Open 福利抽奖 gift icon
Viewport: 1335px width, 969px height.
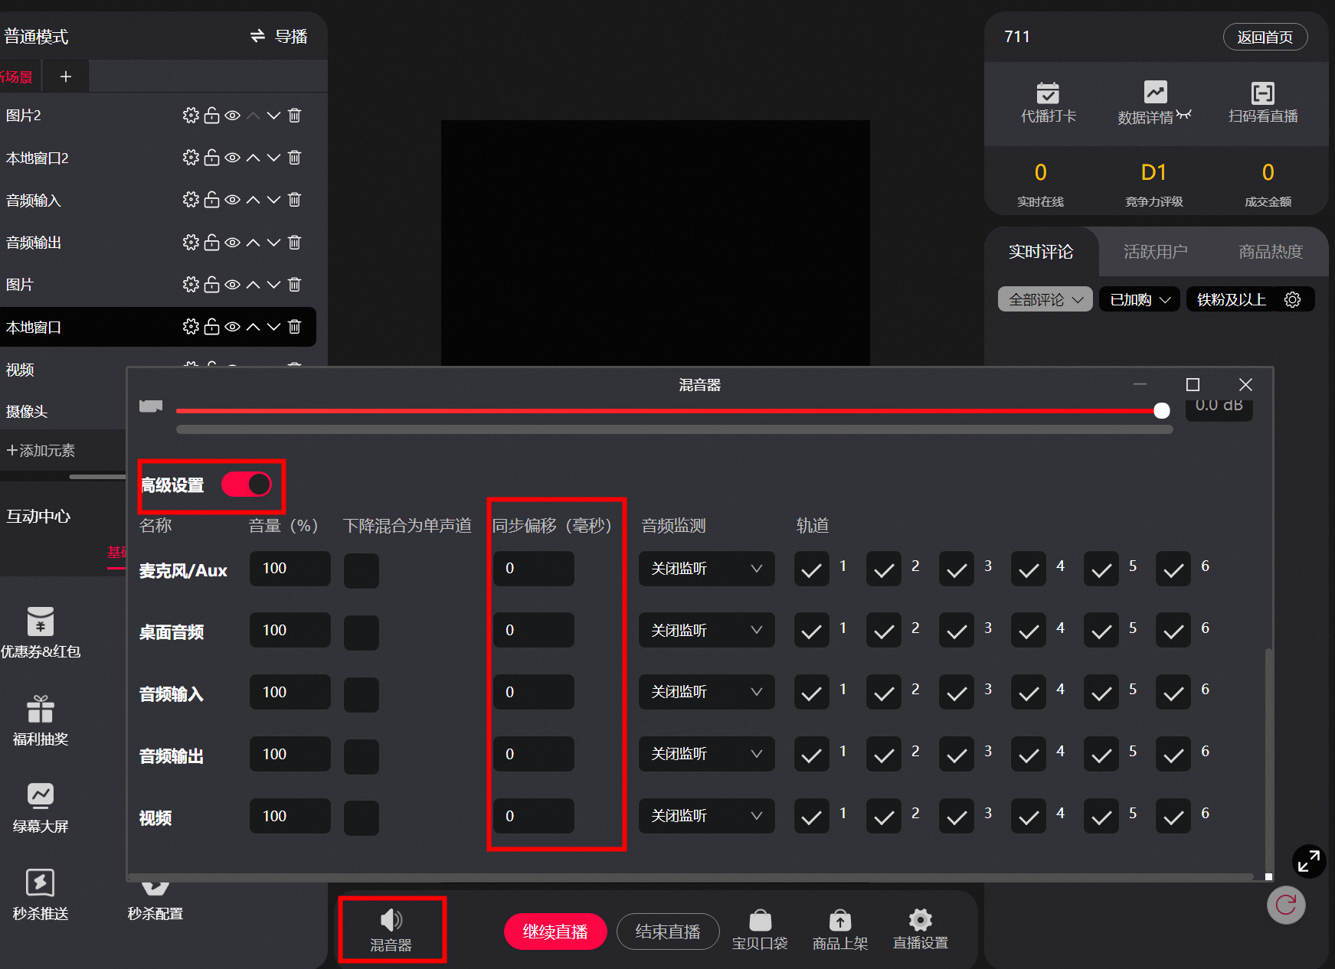click(41, 709)
